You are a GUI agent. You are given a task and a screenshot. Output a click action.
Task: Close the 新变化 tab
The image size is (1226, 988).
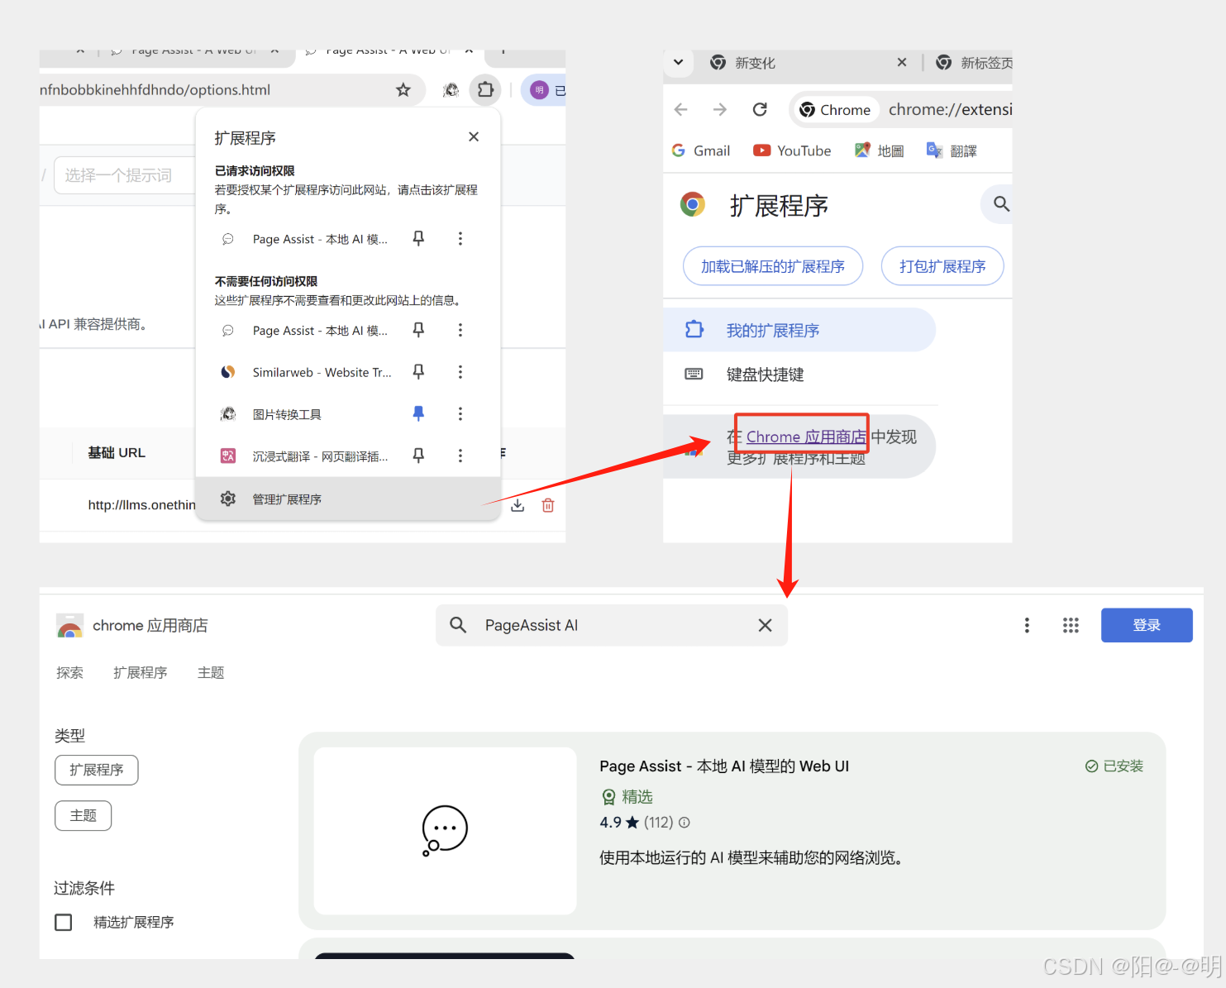(x=902, y=62)
